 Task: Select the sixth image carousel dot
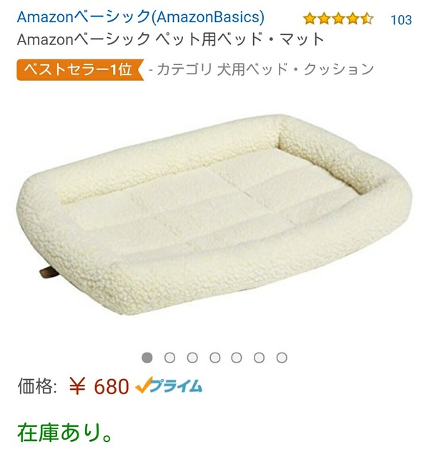[x=259, y=358]
